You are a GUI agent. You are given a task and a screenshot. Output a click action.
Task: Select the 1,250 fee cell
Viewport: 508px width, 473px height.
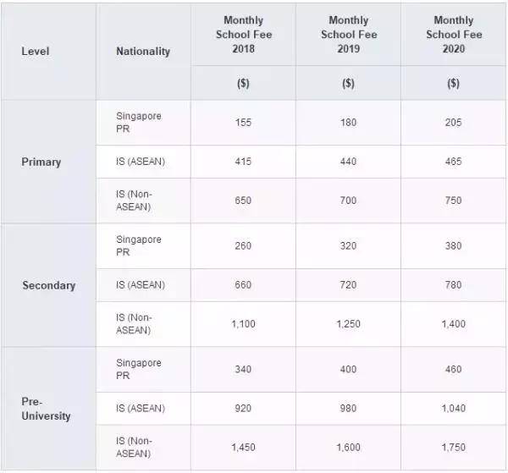[x=348, y=324]
